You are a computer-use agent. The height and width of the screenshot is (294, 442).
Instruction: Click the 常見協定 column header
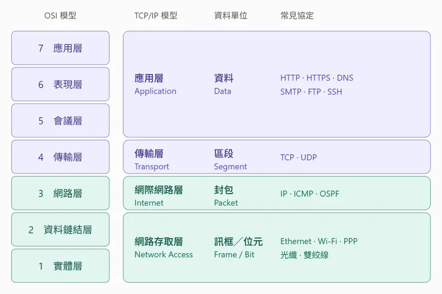pos(297,15)
